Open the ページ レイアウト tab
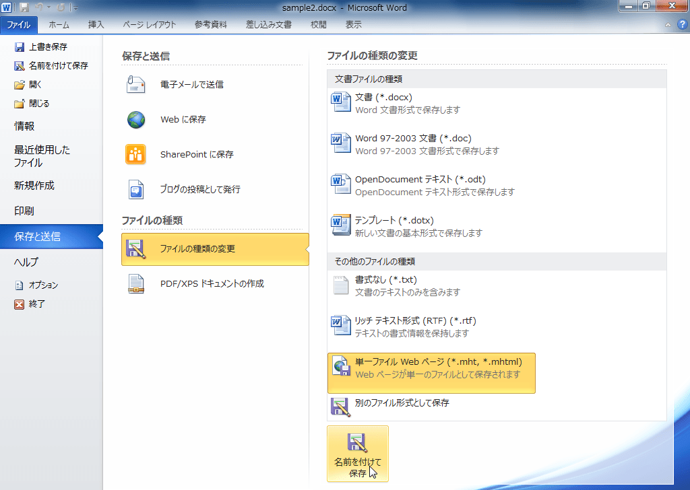The height and width of the screenshot is (490, 690). (150, 25)
